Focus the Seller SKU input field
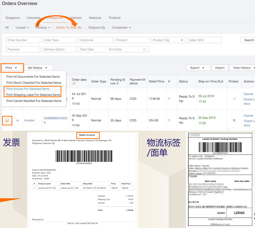 pyautogui.click(x=204, y=40)
